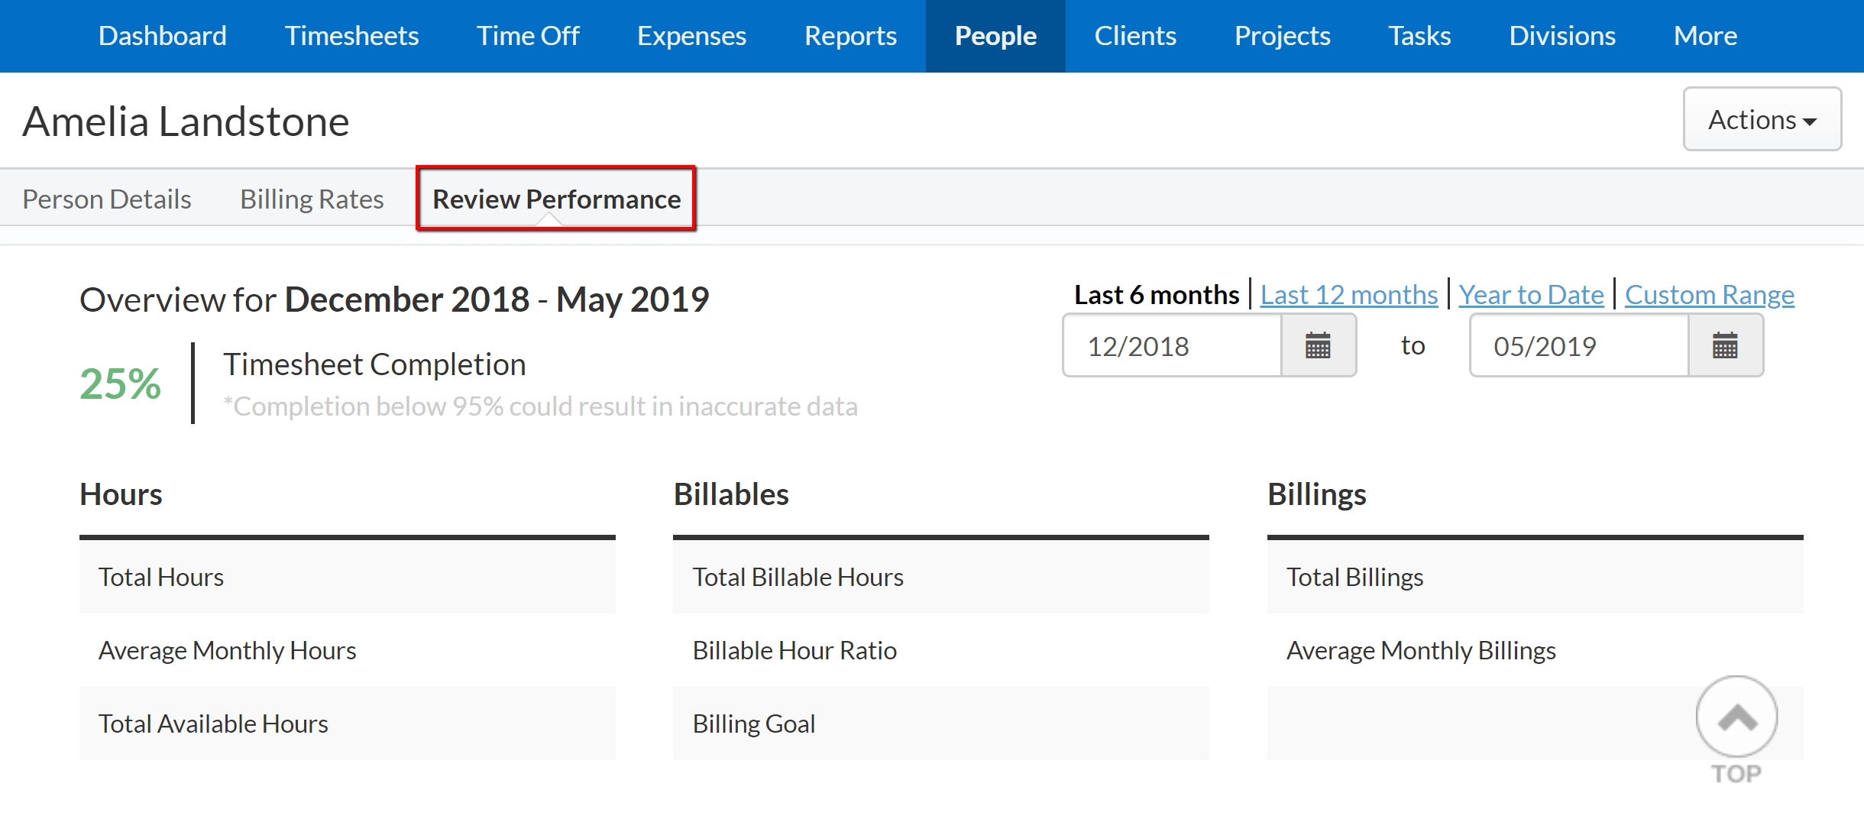Open the More navigation menu

(x=1705, y=36)
